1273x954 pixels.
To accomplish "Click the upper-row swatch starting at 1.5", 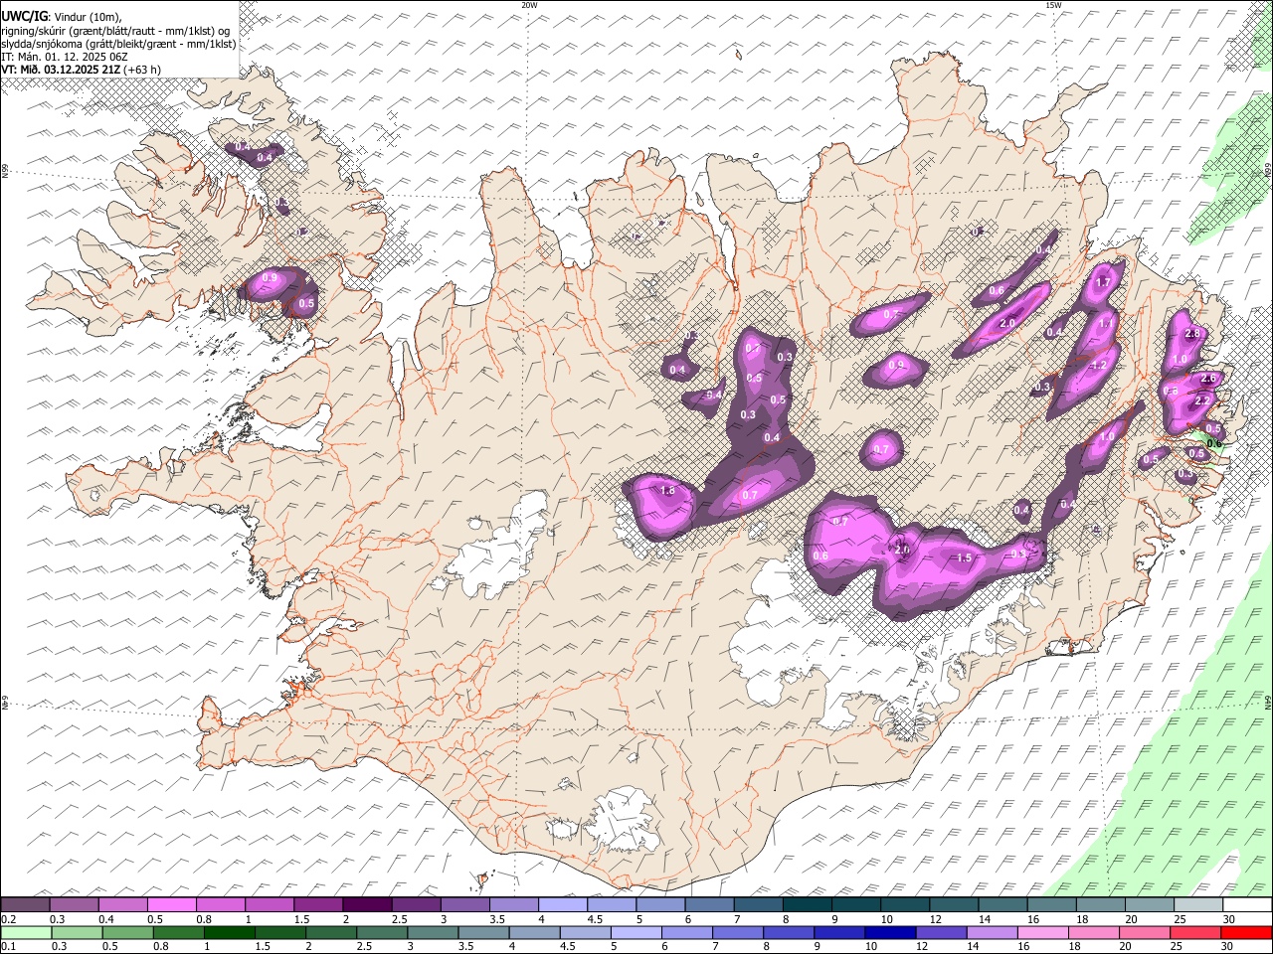I will click(x=318, y=904).
